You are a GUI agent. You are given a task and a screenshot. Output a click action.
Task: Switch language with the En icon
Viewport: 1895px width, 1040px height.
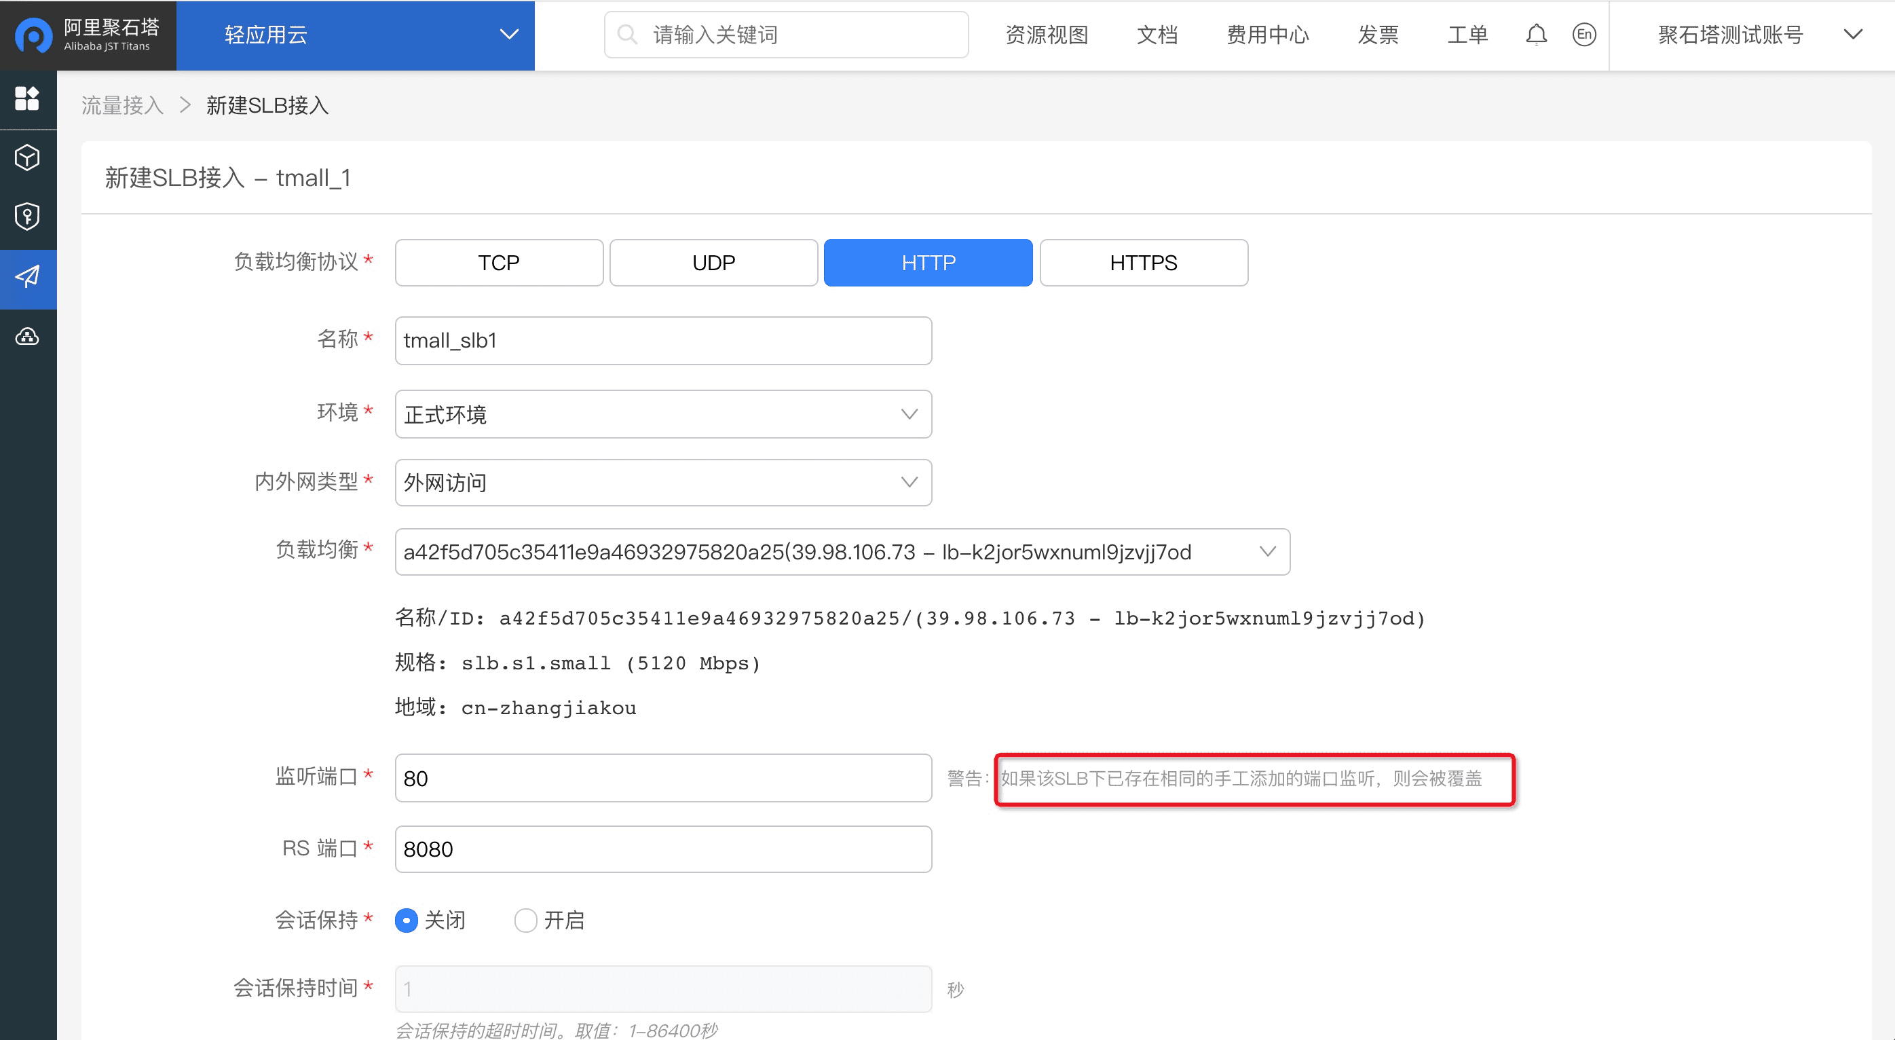tap(1584, 35)
